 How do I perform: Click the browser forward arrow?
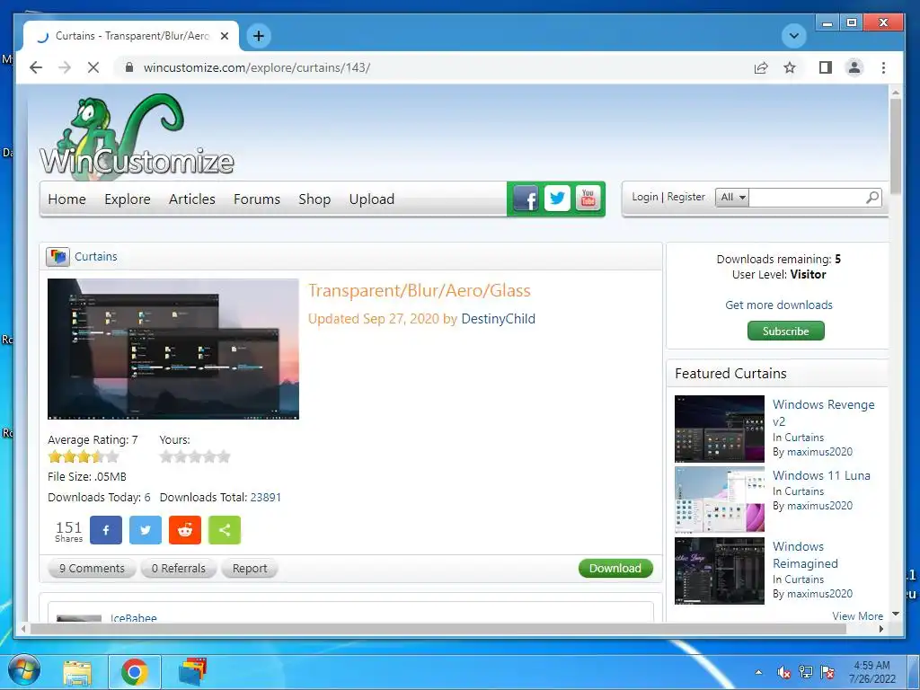(65, 67)
